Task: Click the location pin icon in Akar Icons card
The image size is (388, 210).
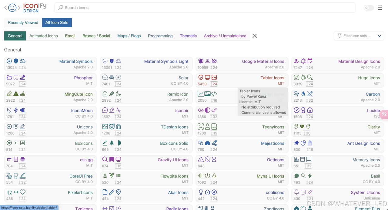Action: [x=118, y=192]
